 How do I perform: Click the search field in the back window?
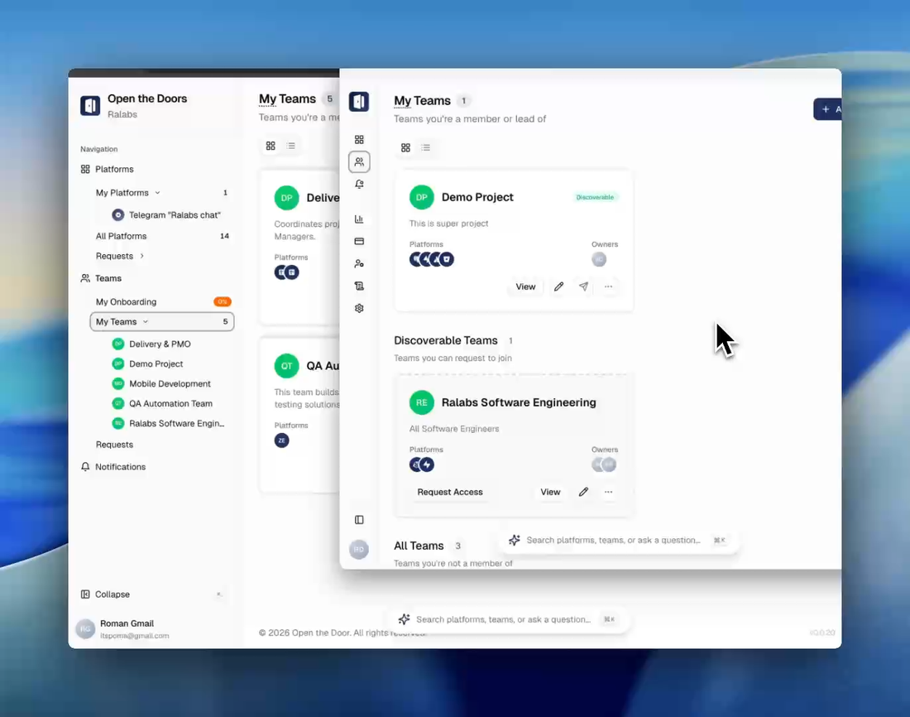(509, 619)
